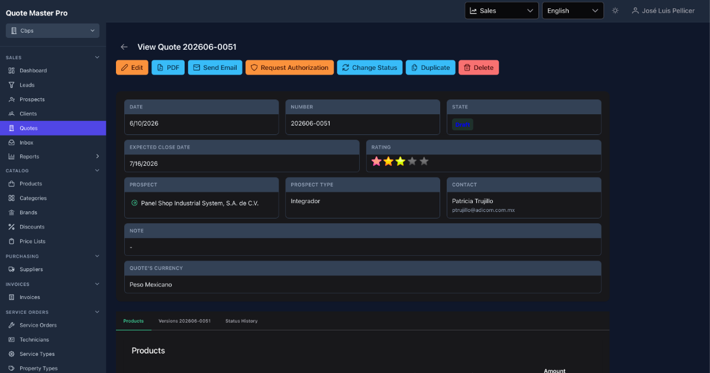The height and width of the screenshot is (373, 710).
Task: Collapse the PURCHASING sidebar section
Action: point(98,256)
